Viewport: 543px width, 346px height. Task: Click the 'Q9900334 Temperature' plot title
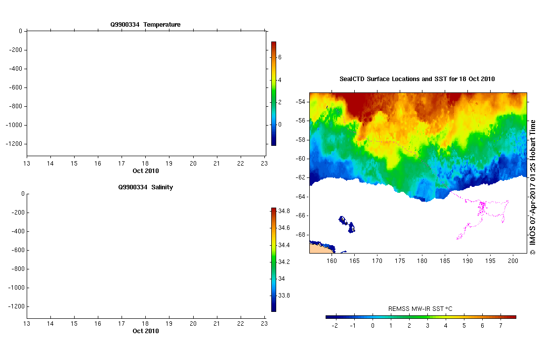coord(145,25)
